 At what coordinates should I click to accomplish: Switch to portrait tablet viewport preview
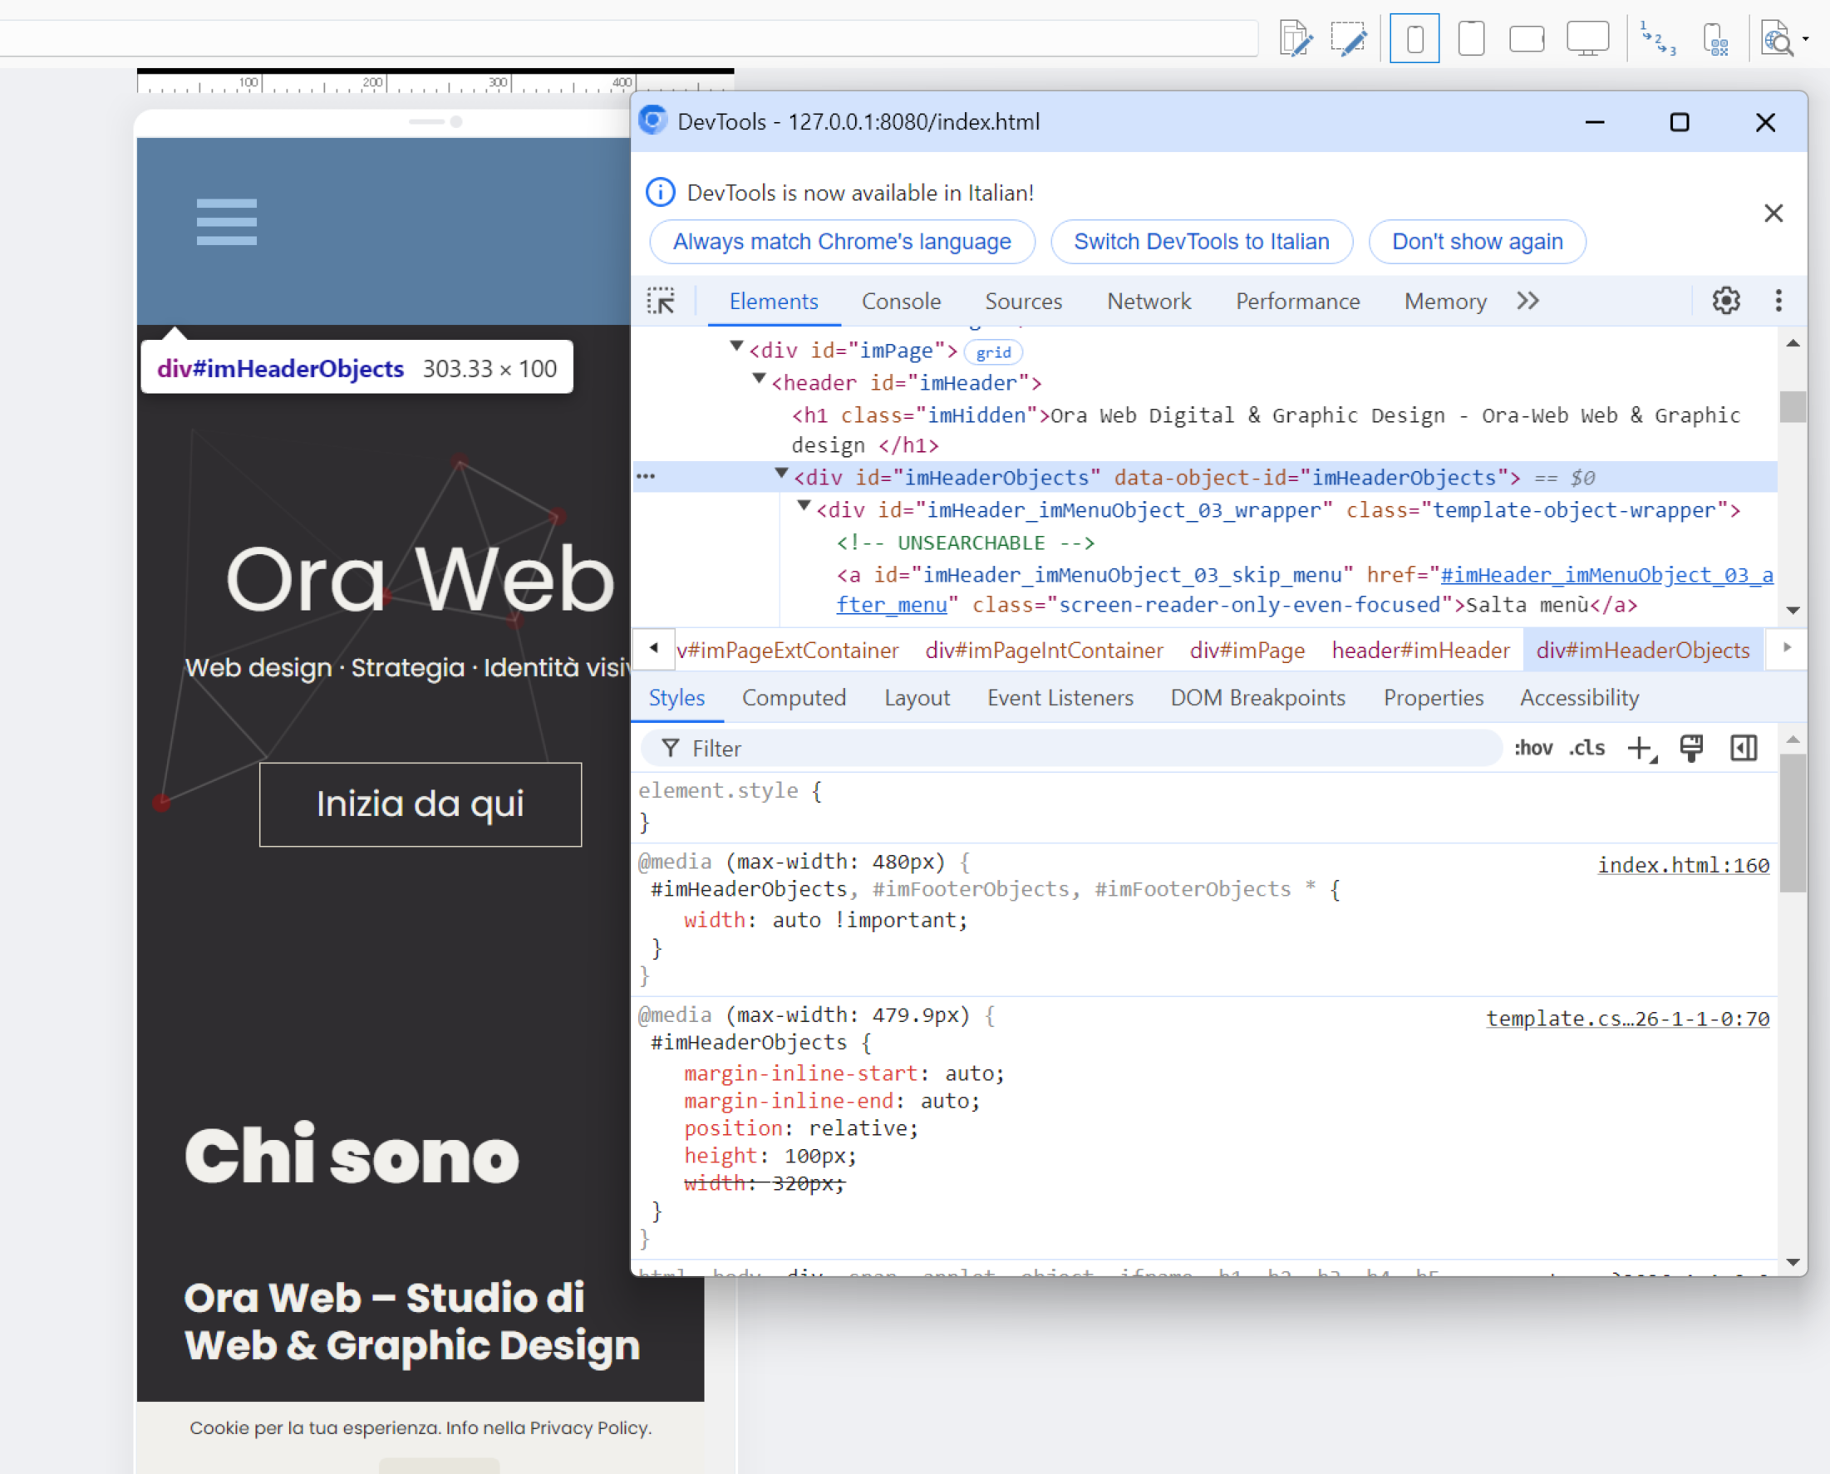coord(1471,39)
